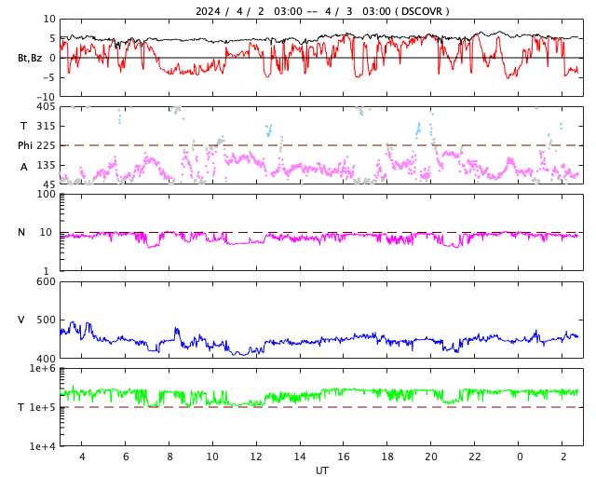Screen dimensions: 596x477
Task: Click the 600 tick on velocity panel
Action: (x=44, y=281)
